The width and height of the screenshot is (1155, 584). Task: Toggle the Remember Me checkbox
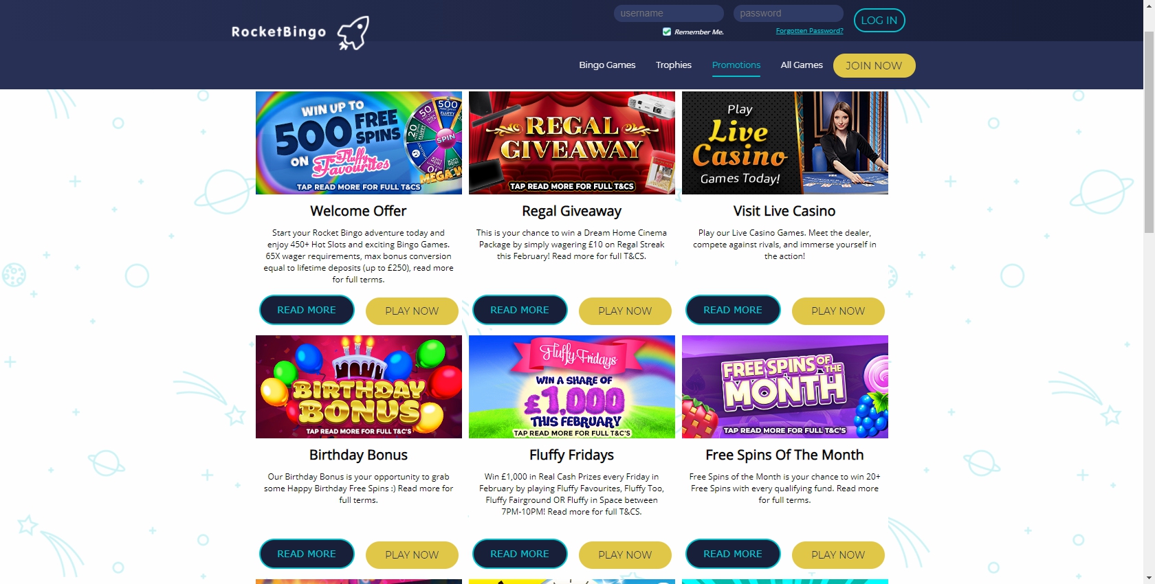(667, 32)
